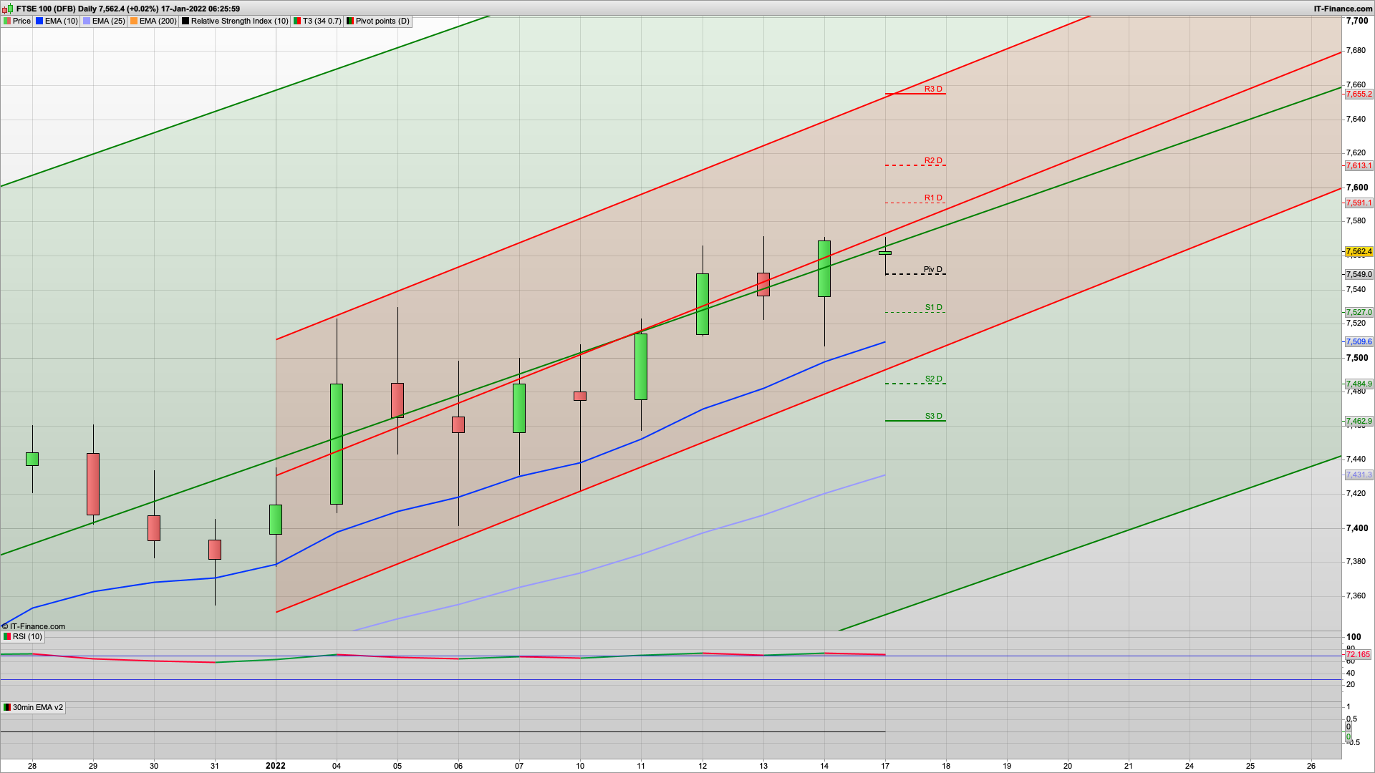This screenshot has width=1375, height=773.
Task: Click the 7,484.9 price tag on the axis
Action: point(1359,384)
